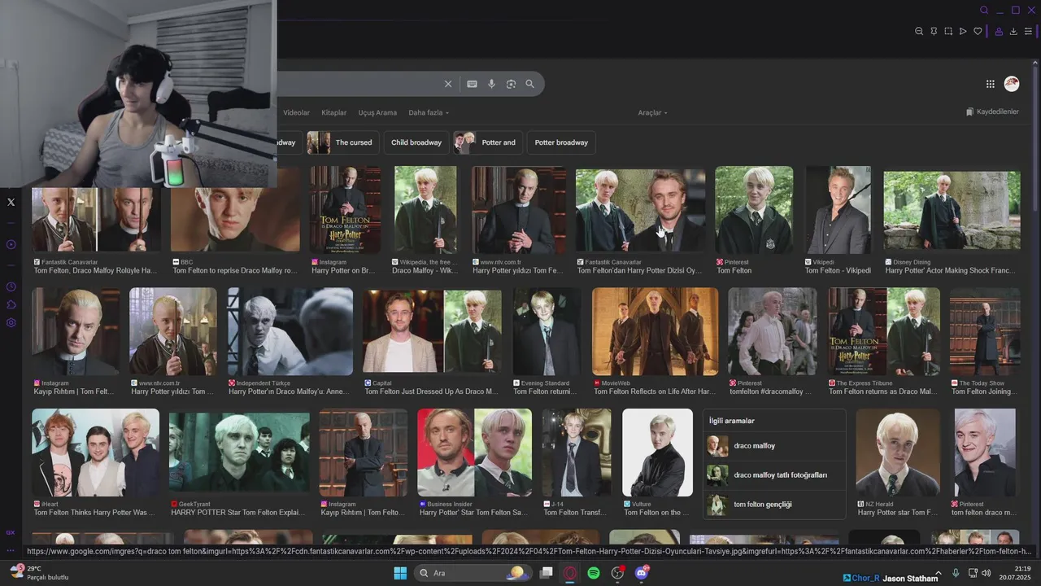Search tabs with the title-bar magnifier
1041x586 pixels.
point(984,11)
